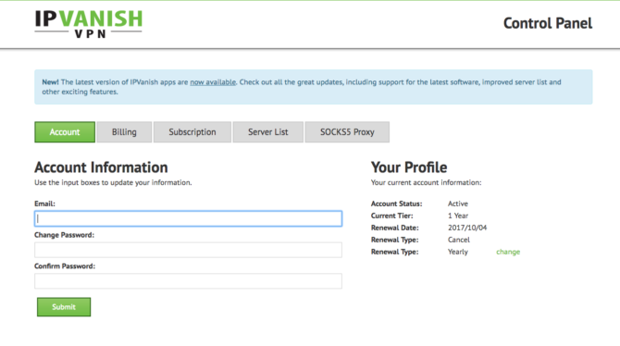Go to the SOCKS5 Proxy tab

point(347,132)
